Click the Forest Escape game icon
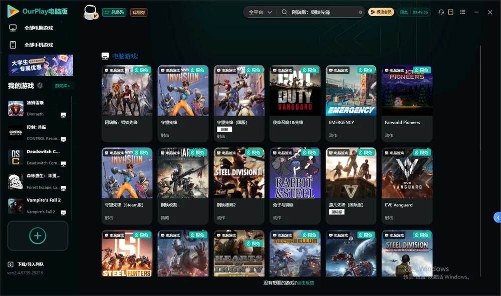Viewport: 501px width, 296px height. coord(16,181)
